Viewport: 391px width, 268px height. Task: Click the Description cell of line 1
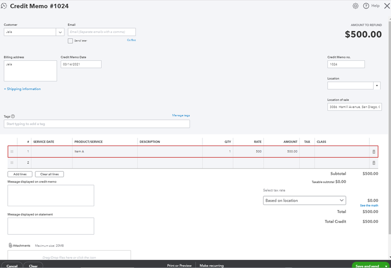170,151
